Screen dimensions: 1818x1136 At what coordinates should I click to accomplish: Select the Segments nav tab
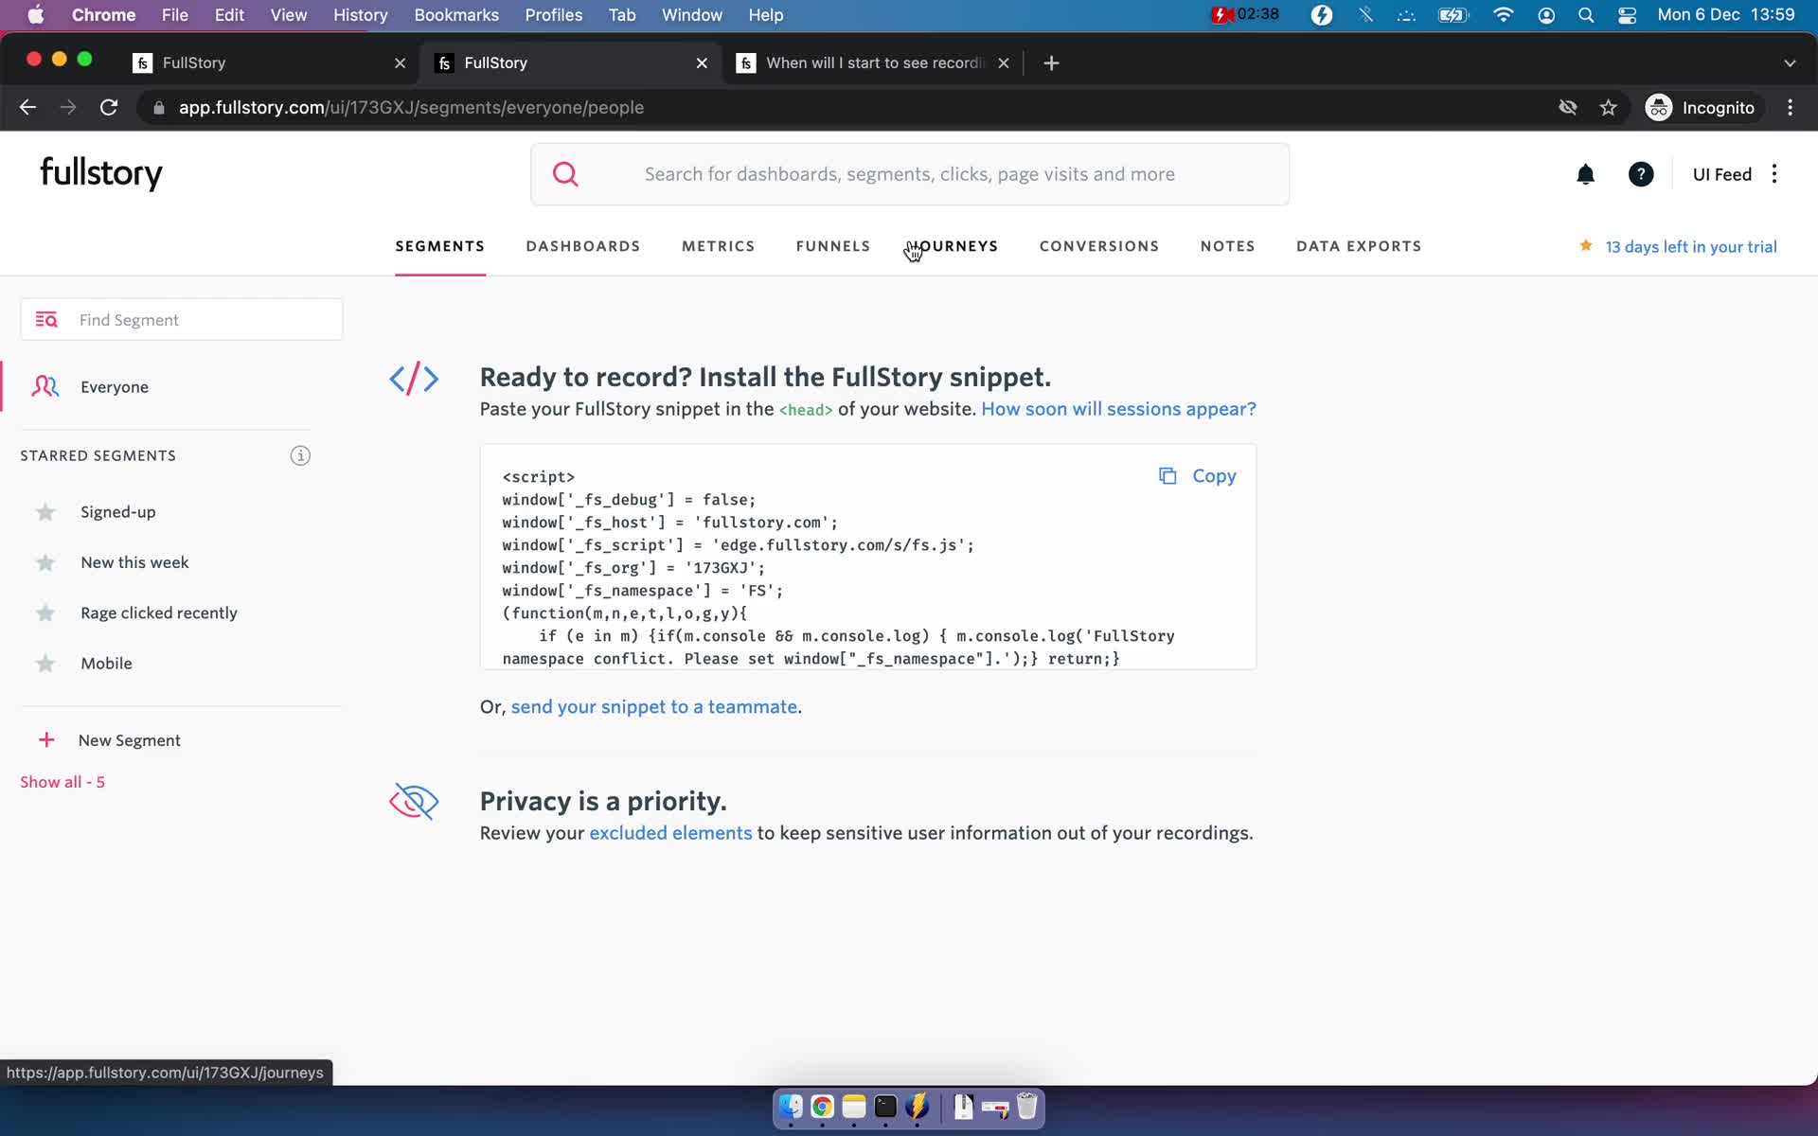point(439,246)
